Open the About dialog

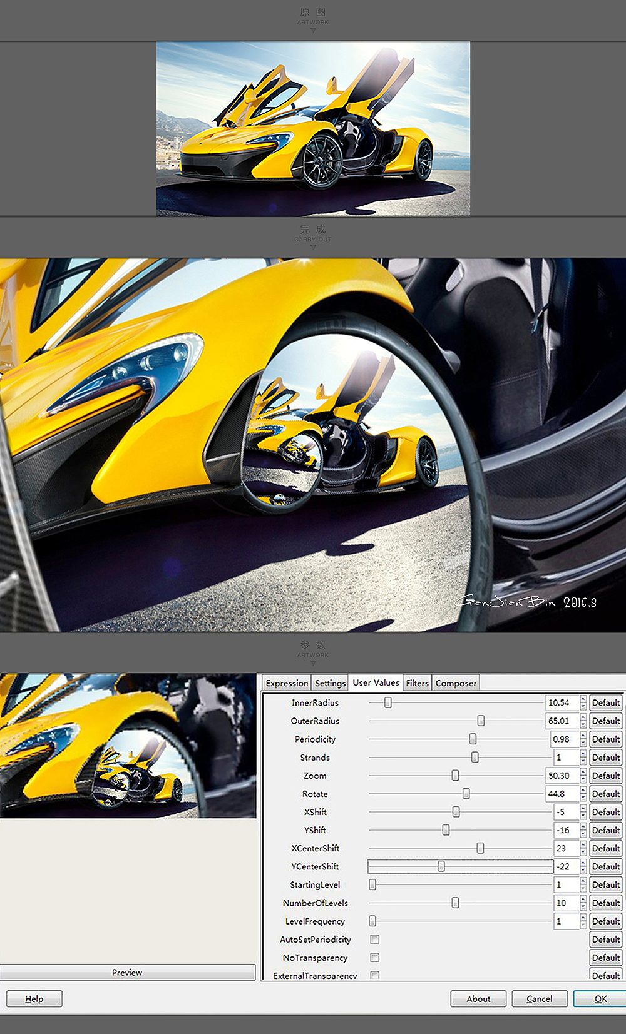pos(478,999)
